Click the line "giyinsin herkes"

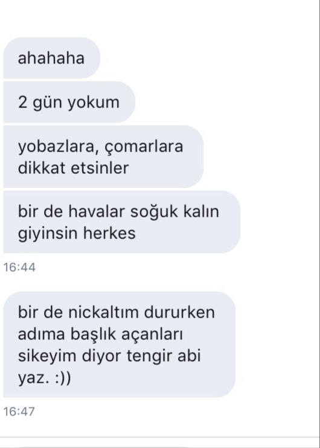pos(77,233)
